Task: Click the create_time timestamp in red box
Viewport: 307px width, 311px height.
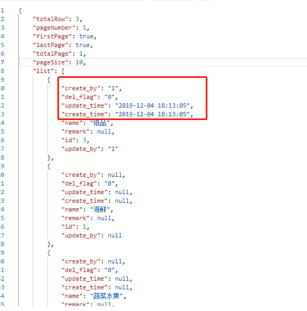Action: point(153,114)
